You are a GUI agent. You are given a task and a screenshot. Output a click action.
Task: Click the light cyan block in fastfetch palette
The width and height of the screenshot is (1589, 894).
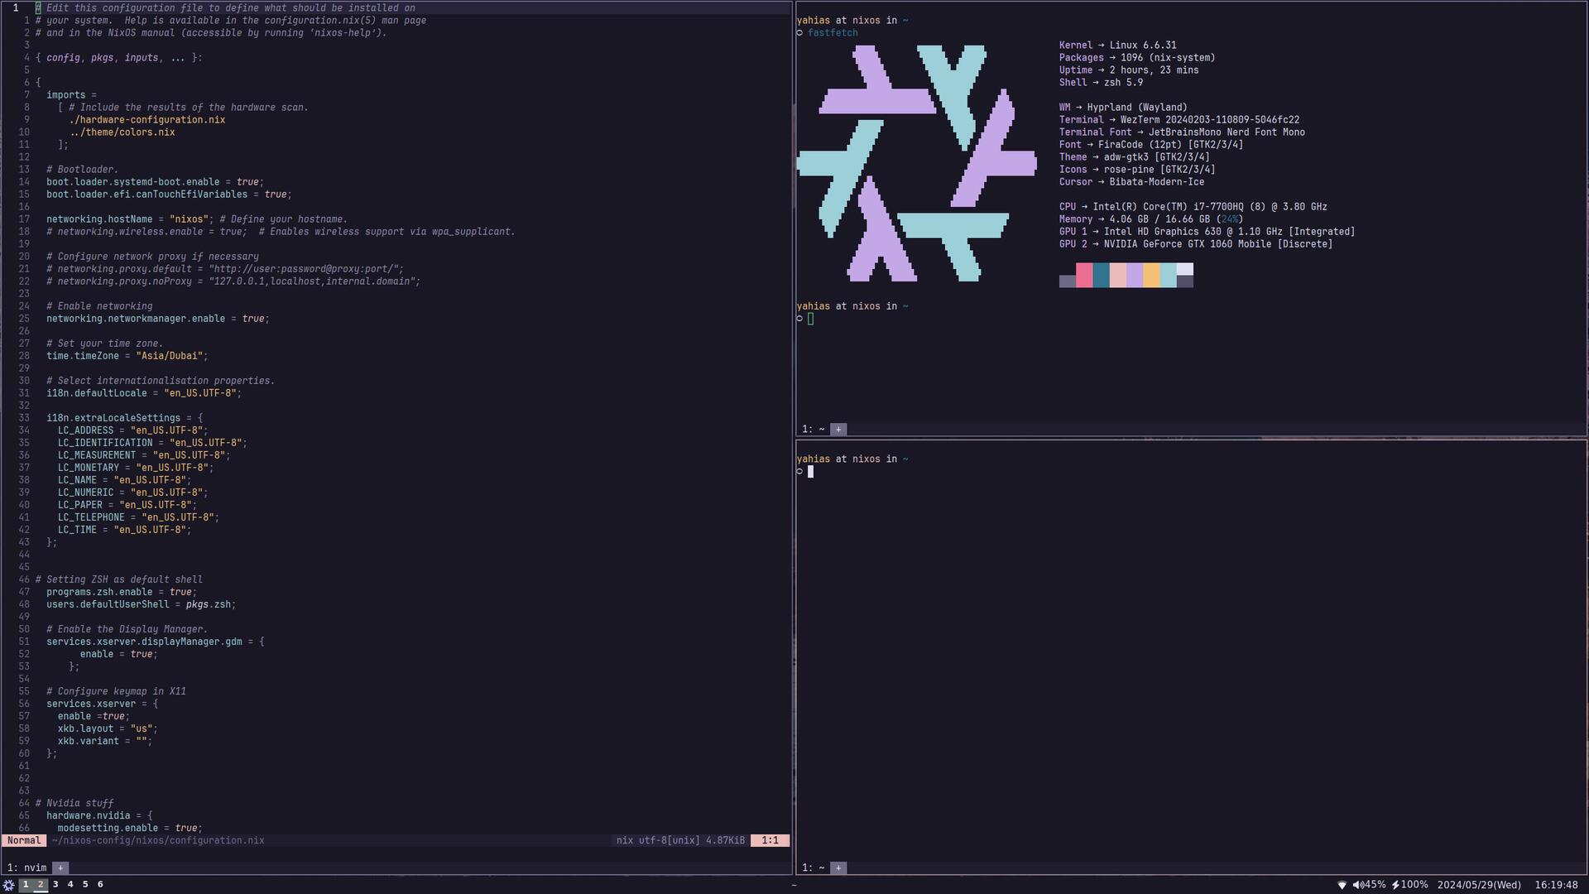pyautogui.click(x=1168, y=275)
